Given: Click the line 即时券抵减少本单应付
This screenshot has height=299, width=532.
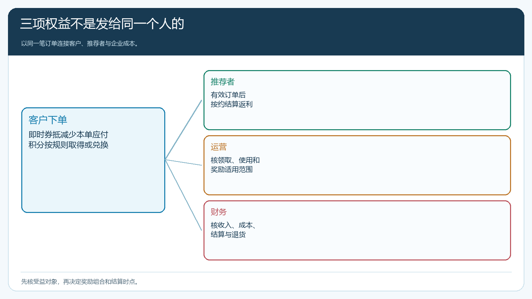Looking at the screenshot, I should [68, 135].
